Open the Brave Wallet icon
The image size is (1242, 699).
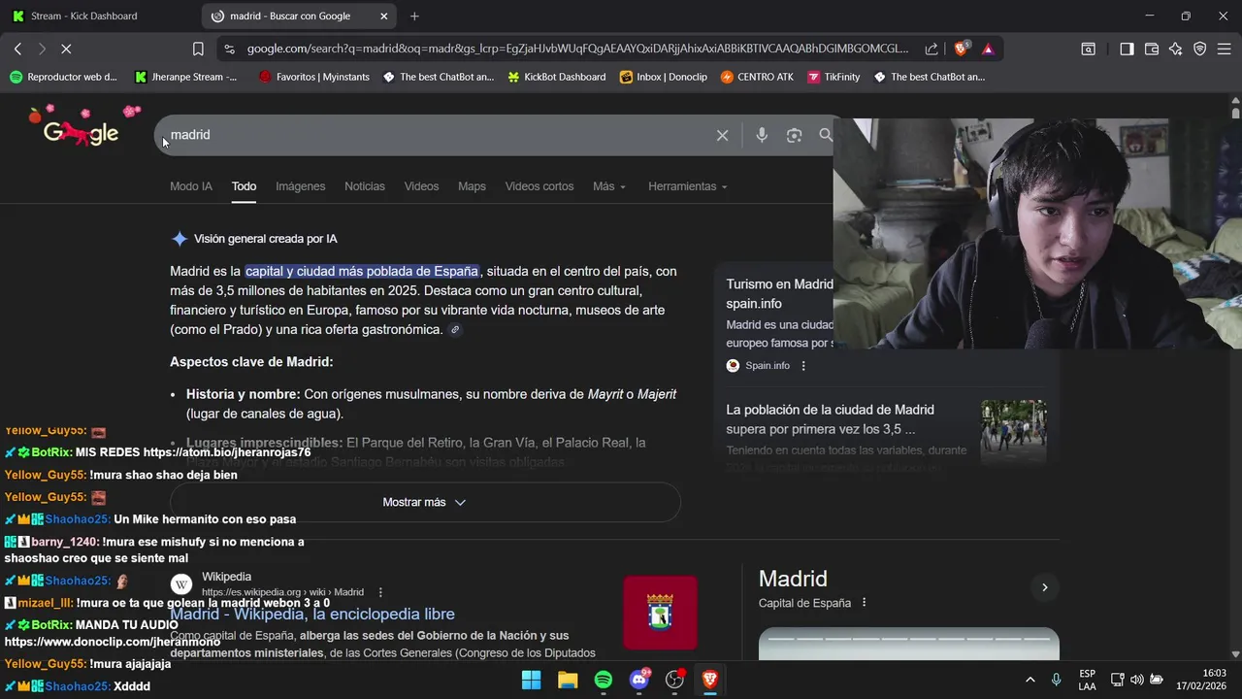click(x=1152, y=49)
